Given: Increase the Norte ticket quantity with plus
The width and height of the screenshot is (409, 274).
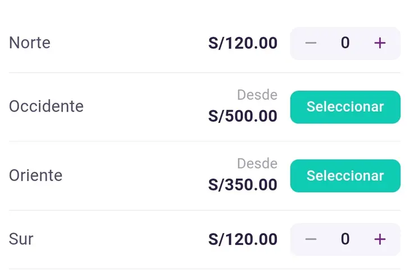Looking at the screenshot, I should coord(380,43).
